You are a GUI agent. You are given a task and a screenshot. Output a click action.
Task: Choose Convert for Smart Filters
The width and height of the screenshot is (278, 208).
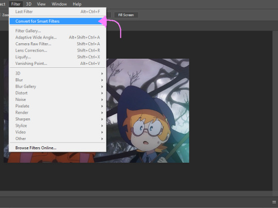58,21
